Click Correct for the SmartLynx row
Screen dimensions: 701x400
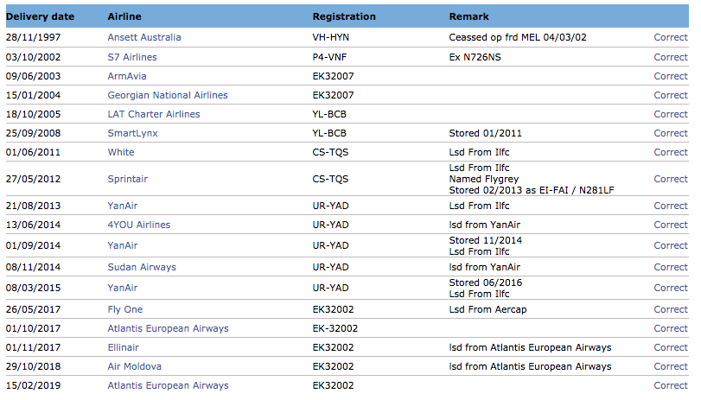pos(671,133)
